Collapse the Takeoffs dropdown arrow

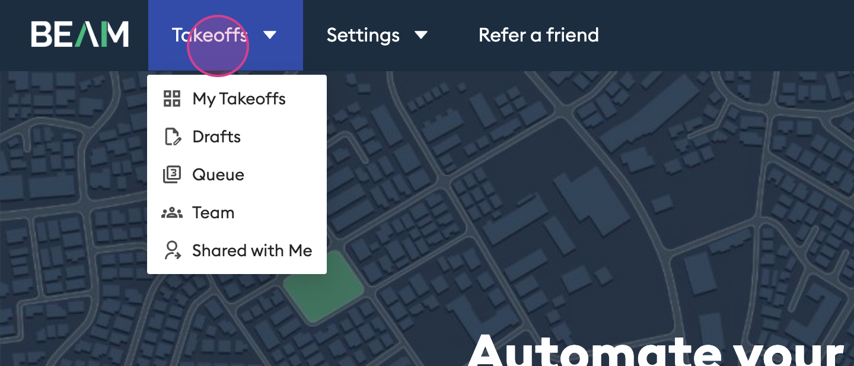[x=270, y=35]
